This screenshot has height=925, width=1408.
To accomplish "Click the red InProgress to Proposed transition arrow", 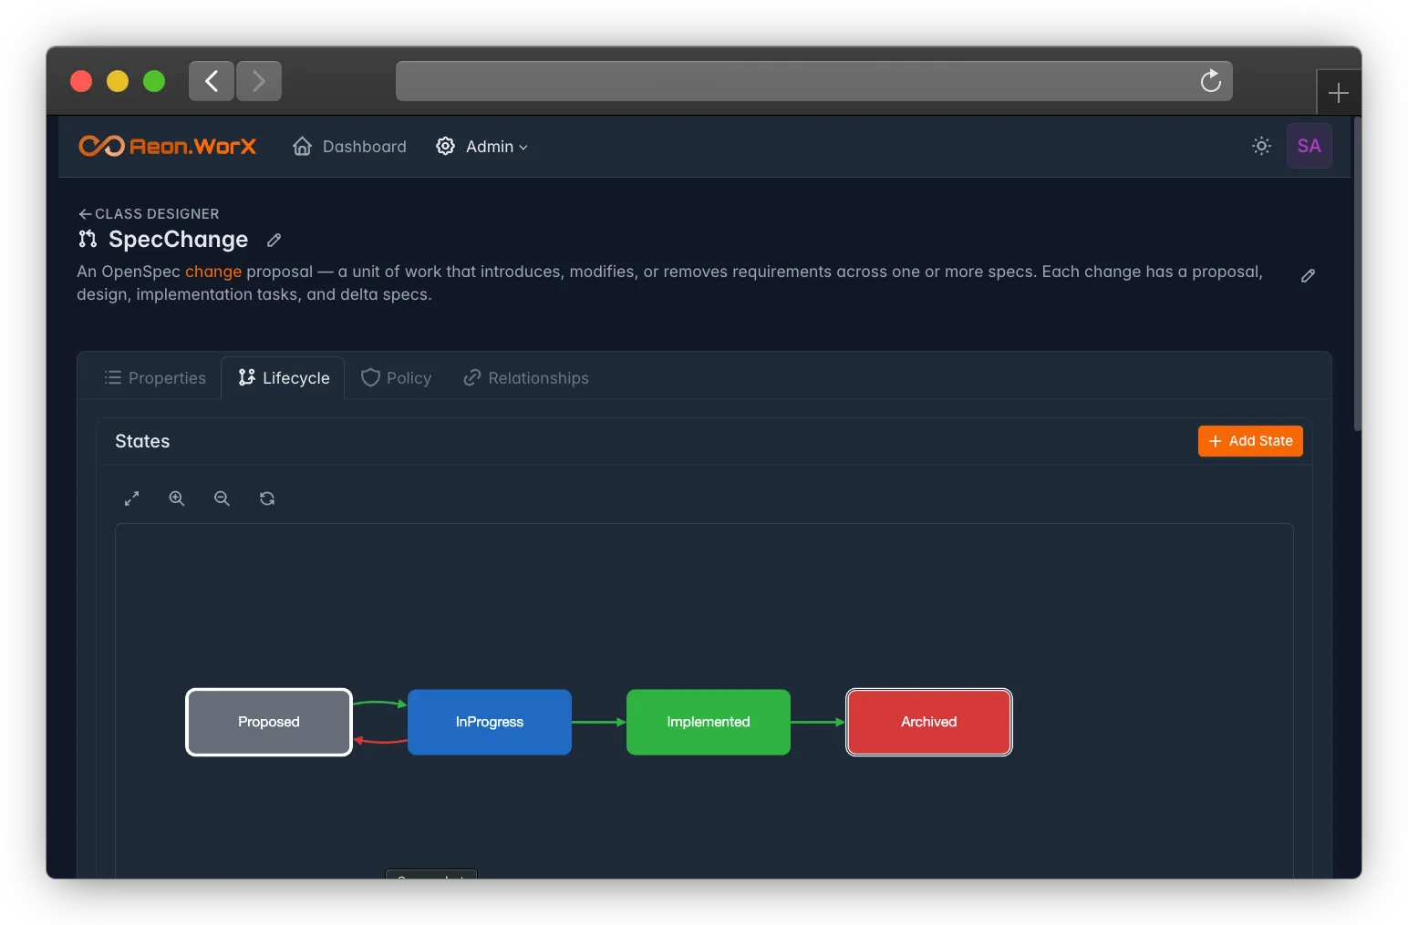I will pos(380,741).
